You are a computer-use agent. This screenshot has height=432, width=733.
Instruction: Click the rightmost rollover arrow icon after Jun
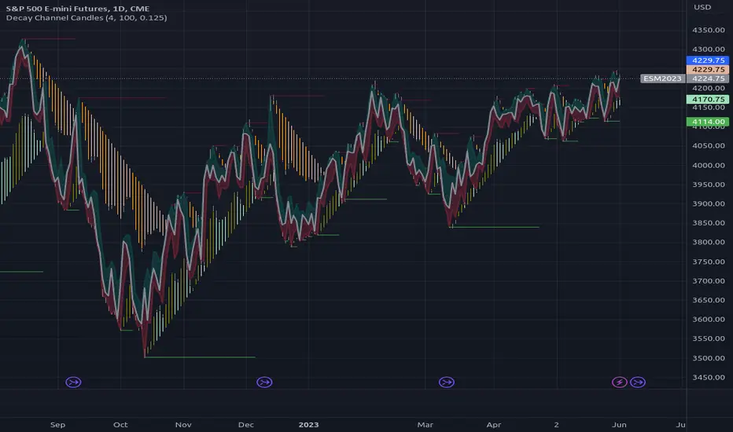[x=638, y=383]
